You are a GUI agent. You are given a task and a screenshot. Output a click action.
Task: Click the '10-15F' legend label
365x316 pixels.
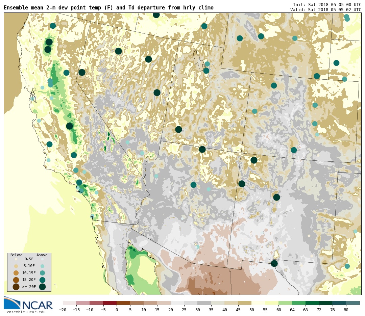(x=29, y=273)
